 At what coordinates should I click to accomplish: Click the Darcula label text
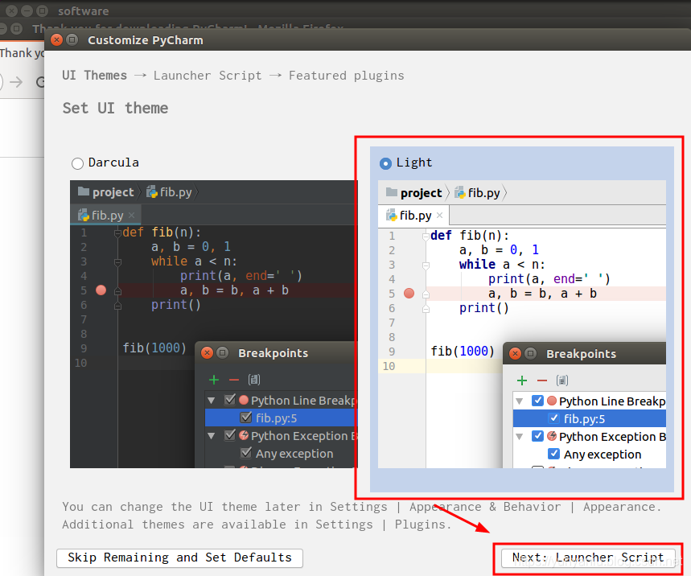tap(113, 163)
